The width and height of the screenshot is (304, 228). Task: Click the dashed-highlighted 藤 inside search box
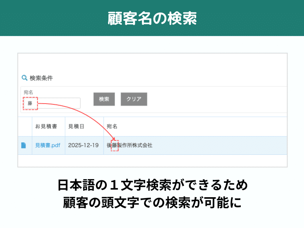point(30,103)
